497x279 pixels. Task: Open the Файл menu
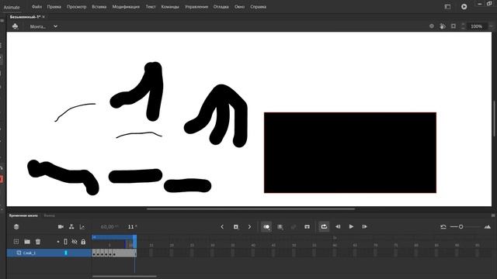tap(36, 7)
